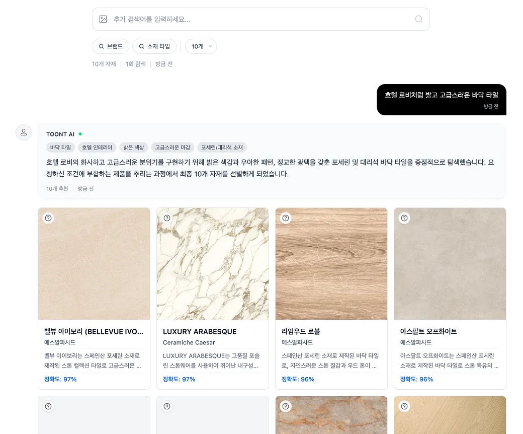Image resolution: width=523 pixels, height=434 pixels.
Task: Click the 1회 탐색 status text
Action: pos(135,64)
